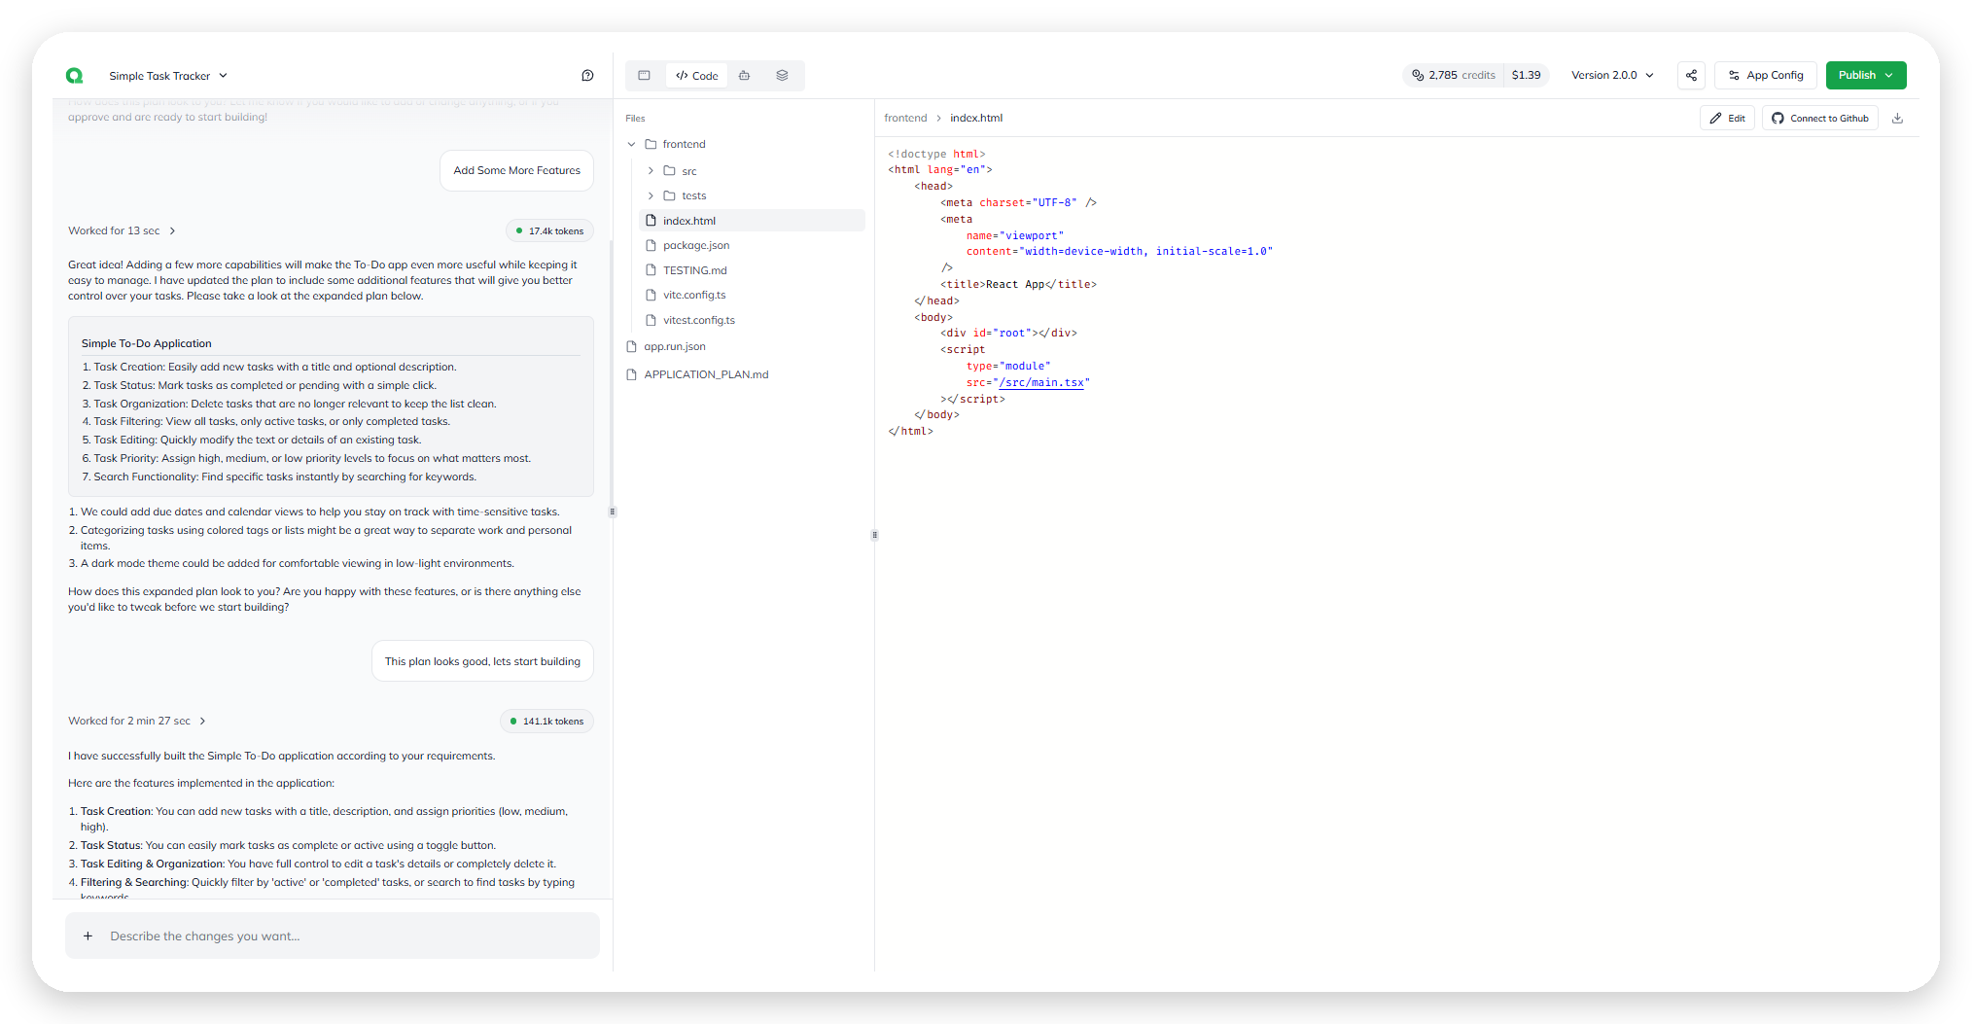Expand Worked for 13 sec details
1972x1024 pixels.
[123, 230]
